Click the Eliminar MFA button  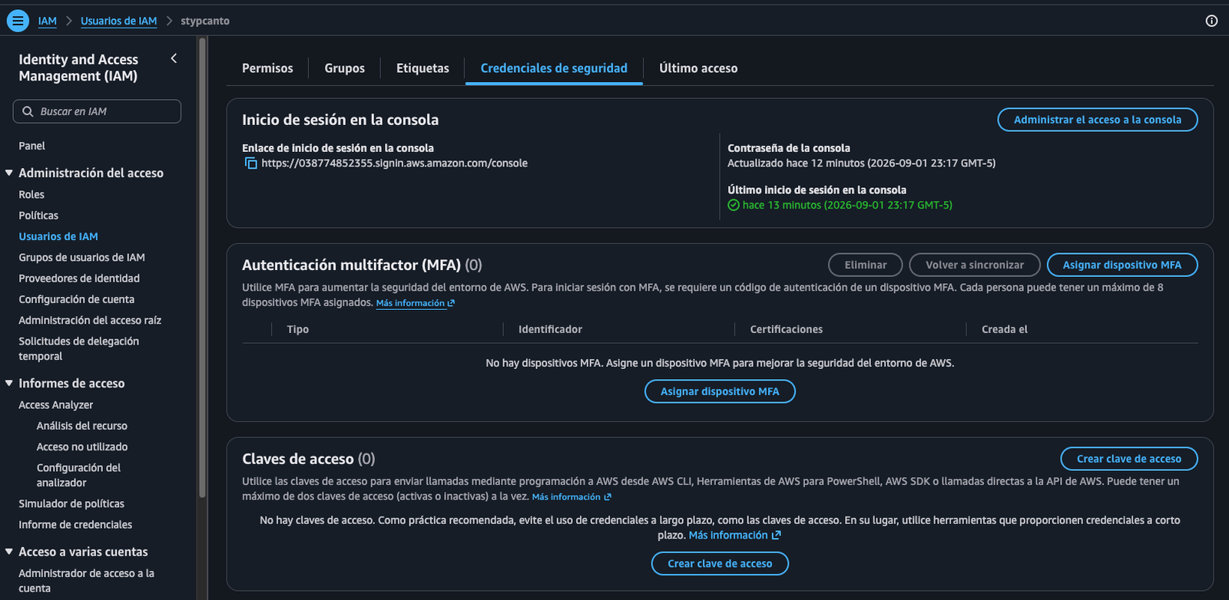point(866,265)
